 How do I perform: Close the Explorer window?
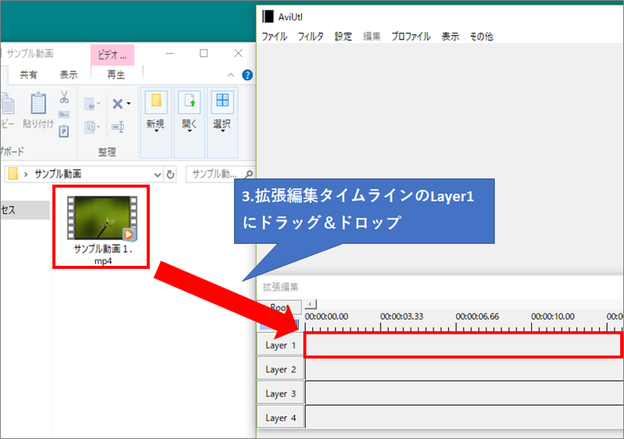pyautogui.click(x=239, y=53)
